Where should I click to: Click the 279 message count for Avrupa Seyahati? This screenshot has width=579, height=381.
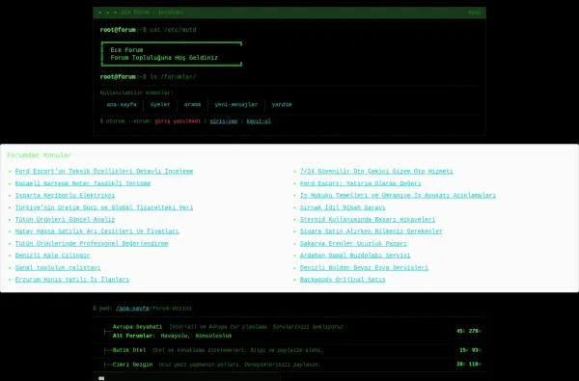tap(475, 331)
